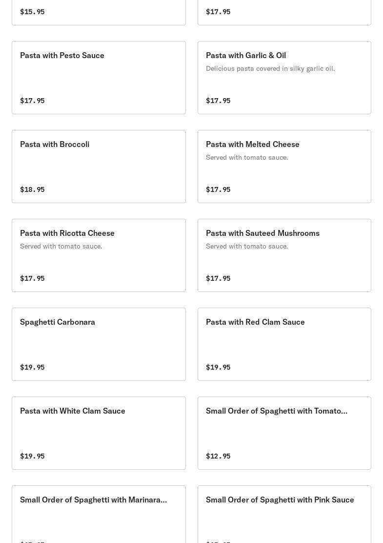Click the $19.95 price under Spaghetti Carbonara

[x=32, y=367]
